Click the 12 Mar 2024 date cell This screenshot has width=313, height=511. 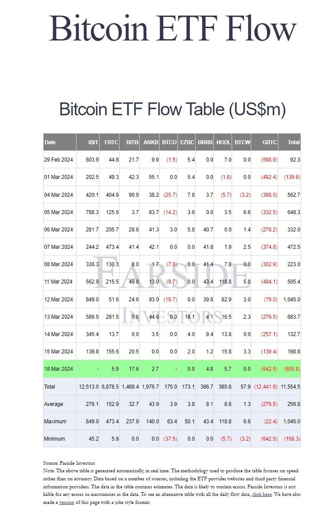coord(58,299)
